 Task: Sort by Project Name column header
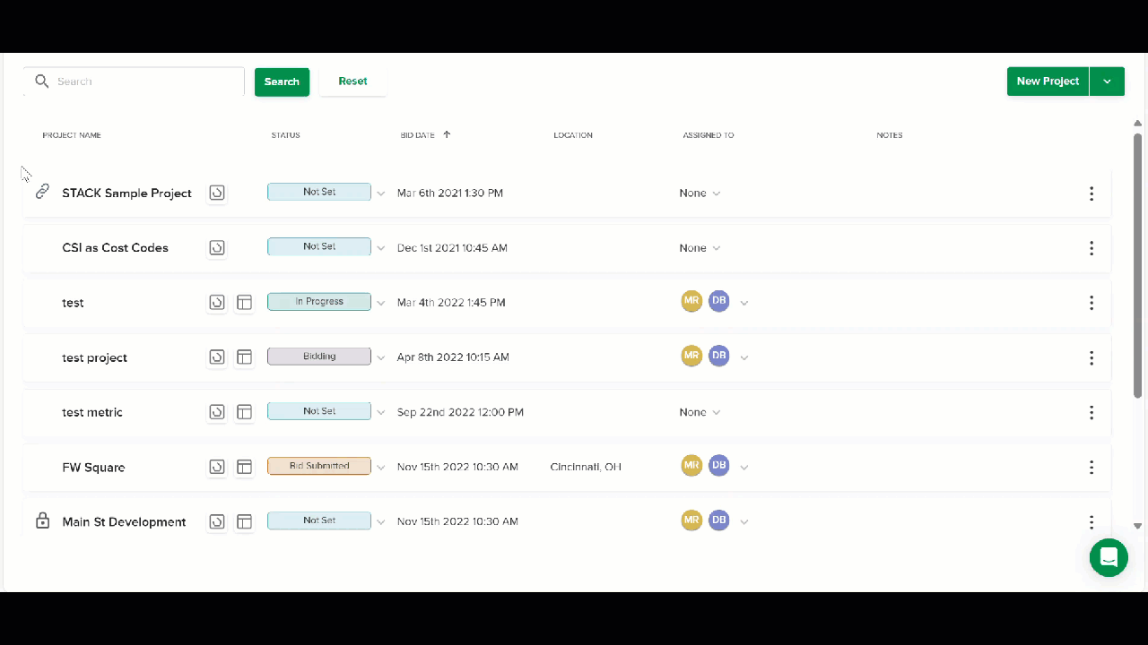(72, 135)
